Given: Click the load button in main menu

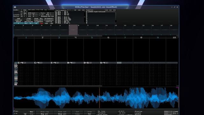Looking at the screenshot, I should click(28, 19).
